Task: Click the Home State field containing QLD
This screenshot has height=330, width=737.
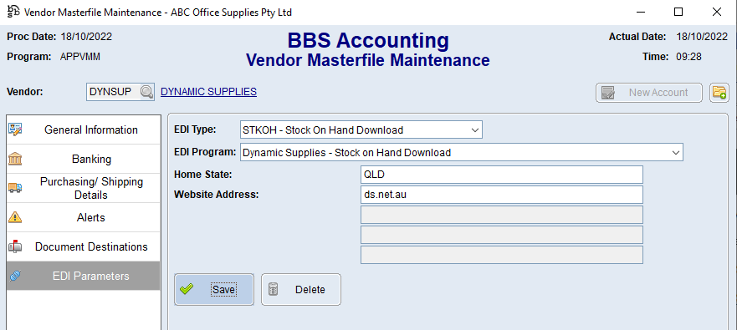Action: pos(502,175)
